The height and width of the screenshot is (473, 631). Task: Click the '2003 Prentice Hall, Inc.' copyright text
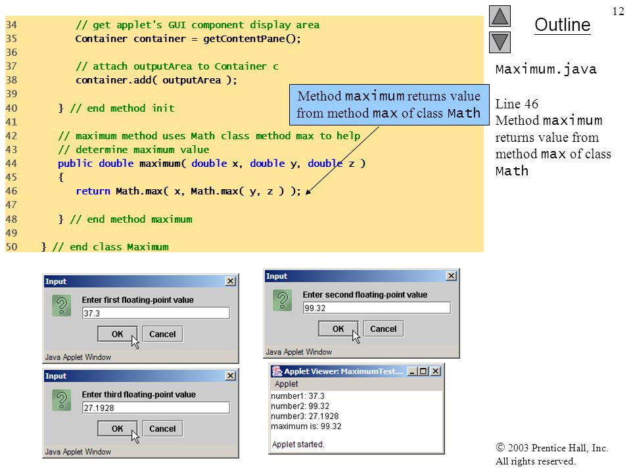coord(551,447)
